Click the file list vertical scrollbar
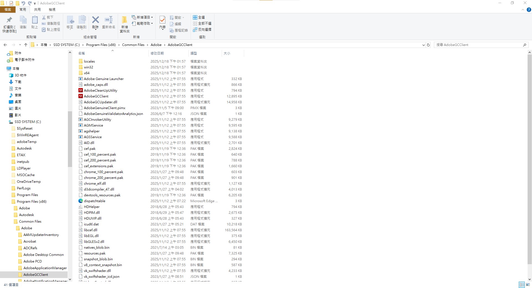Viewport: 532px width, 288px height. click(530, 160)
